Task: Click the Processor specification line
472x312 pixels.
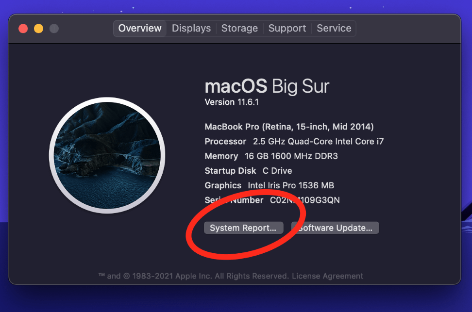Action: [x=294, y=141]
